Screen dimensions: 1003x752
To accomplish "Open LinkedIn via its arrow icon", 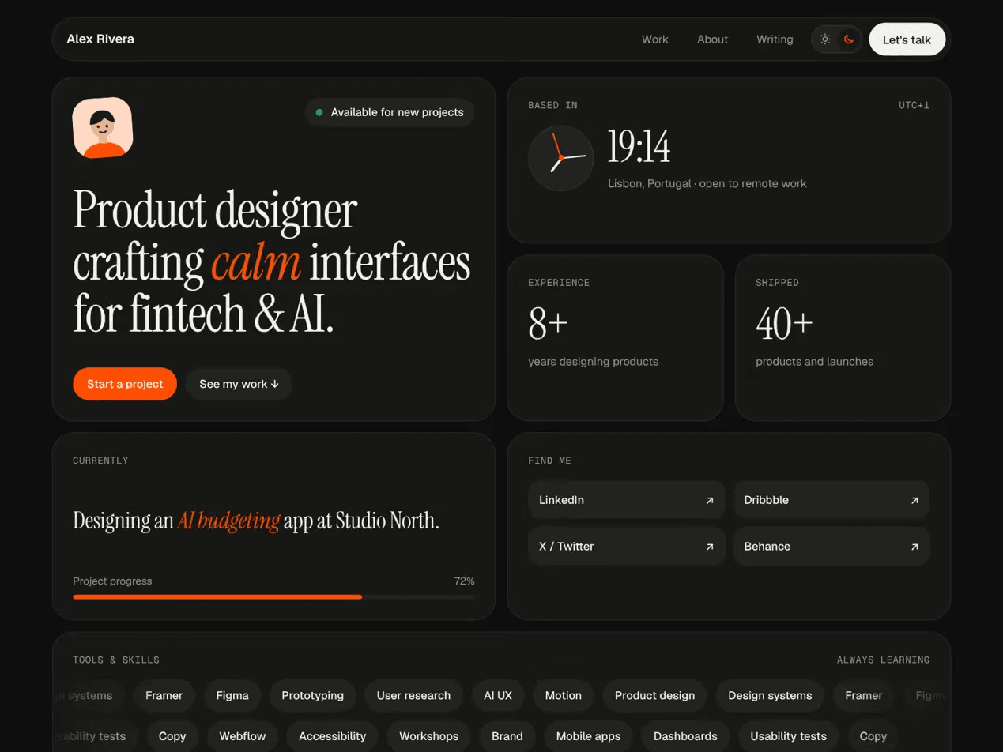I will click(x=710, y=500).
